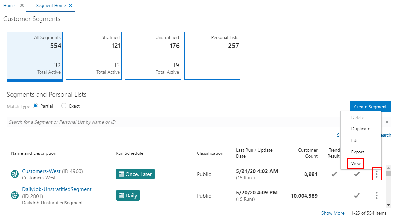Click the checkmark in DailyJob-UnstratifiedSegment row

point(357,195)
